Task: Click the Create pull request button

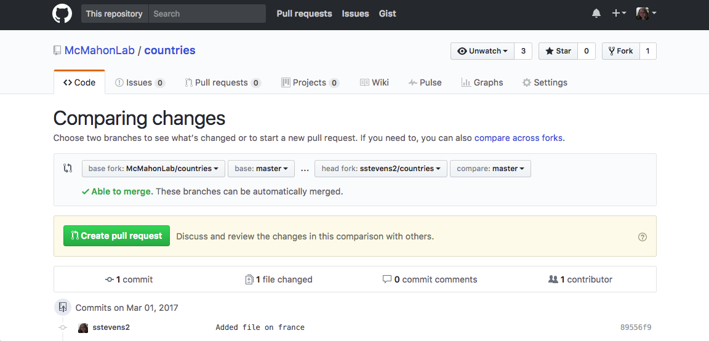Action: point(116,236)
